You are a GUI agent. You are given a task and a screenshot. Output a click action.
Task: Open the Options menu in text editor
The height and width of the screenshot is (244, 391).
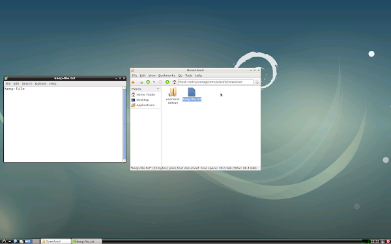tap(40, 84)
